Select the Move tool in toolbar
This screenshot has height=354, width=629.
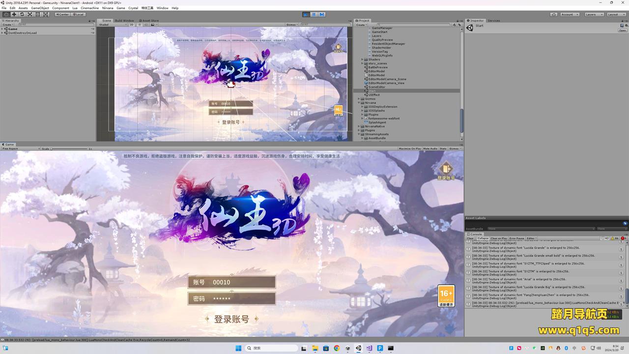click(14, 14)
